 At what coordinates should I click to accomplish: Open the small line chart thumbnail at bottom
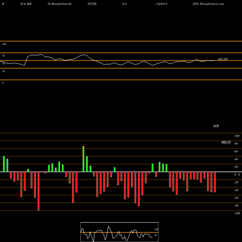tap(120, 232)
